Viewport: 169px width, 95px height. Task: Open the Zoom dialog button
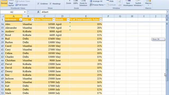tap(69, 3)
